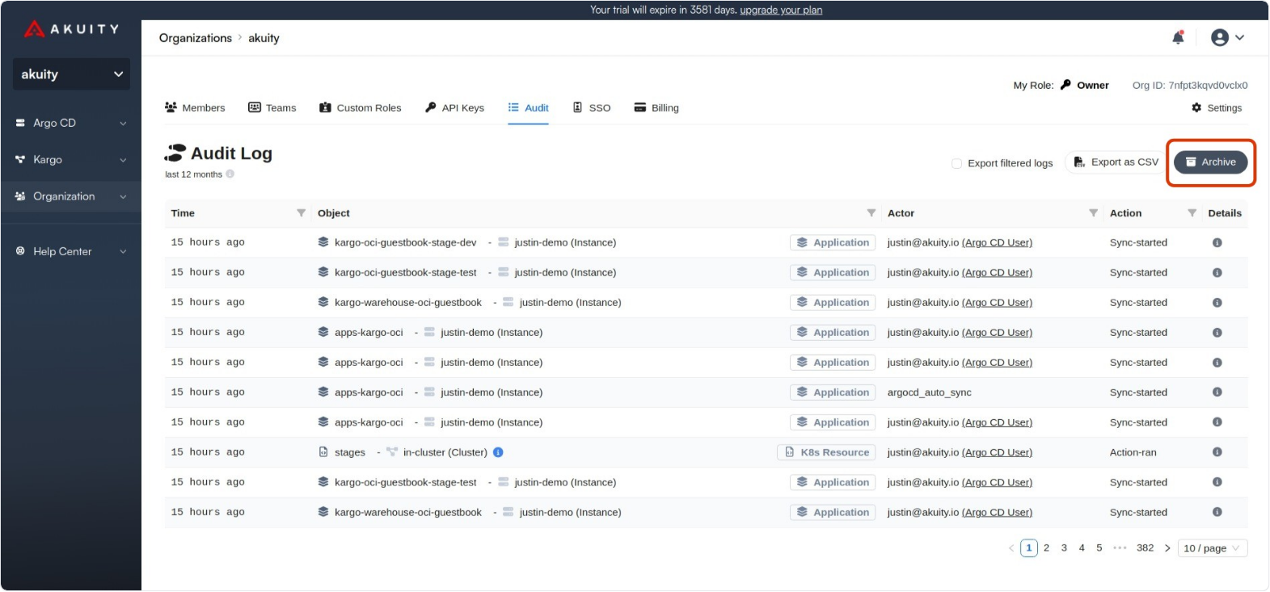Screen dimensions: 1270x592
Task: Click the K8s Resource tag
Action: click(x=826, y=452)
